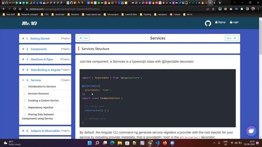Open the Chrome three-dot menu
The image size is (262, 147).
point(258,9)
